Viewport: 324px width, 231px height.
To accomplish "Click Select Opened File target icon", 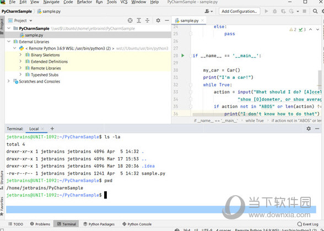I will [130, 20].
